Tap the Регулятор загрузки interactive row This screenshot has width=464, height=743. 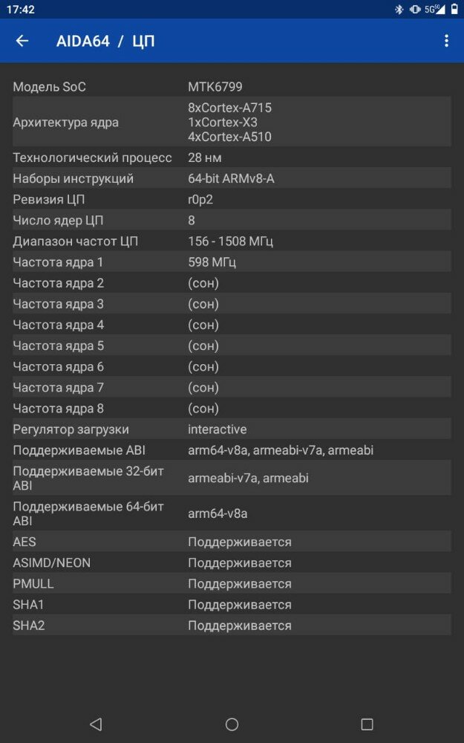(x=232, y=429)
